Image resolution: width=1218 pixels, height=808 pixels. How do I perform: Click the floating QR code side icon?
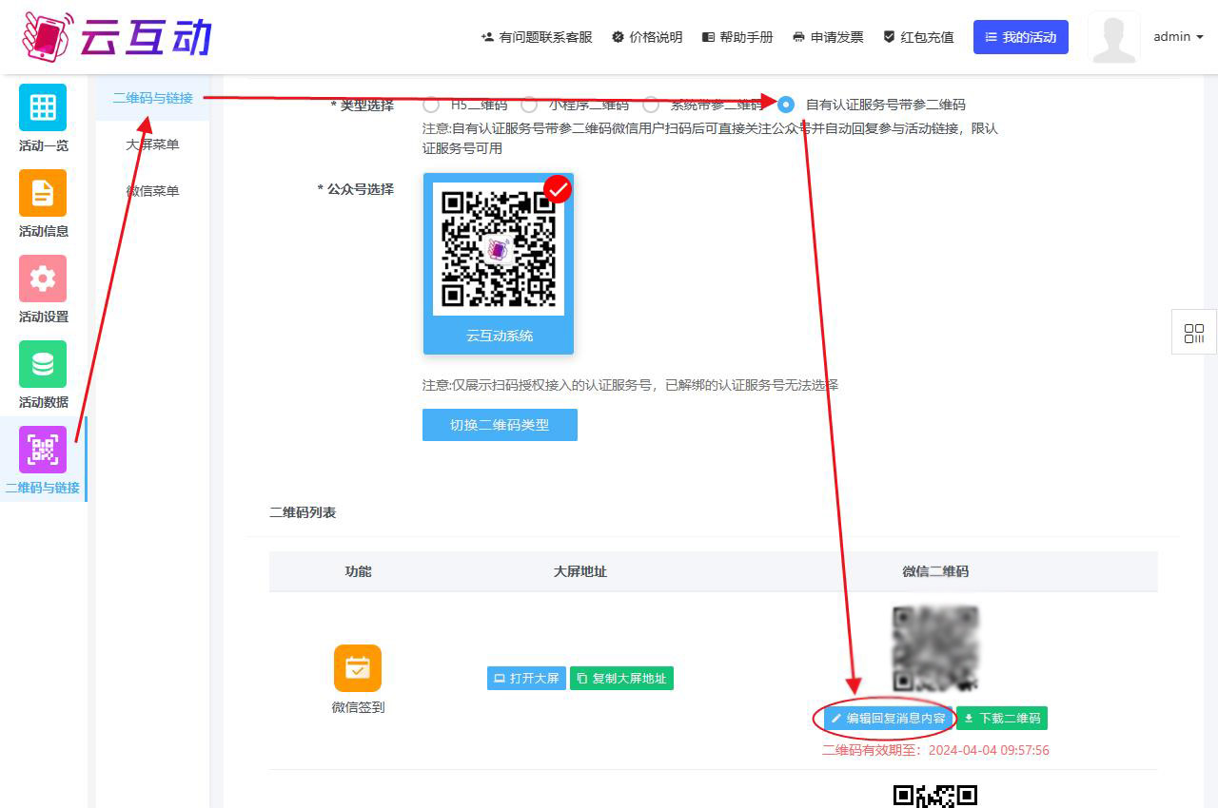coord(1194,333)
